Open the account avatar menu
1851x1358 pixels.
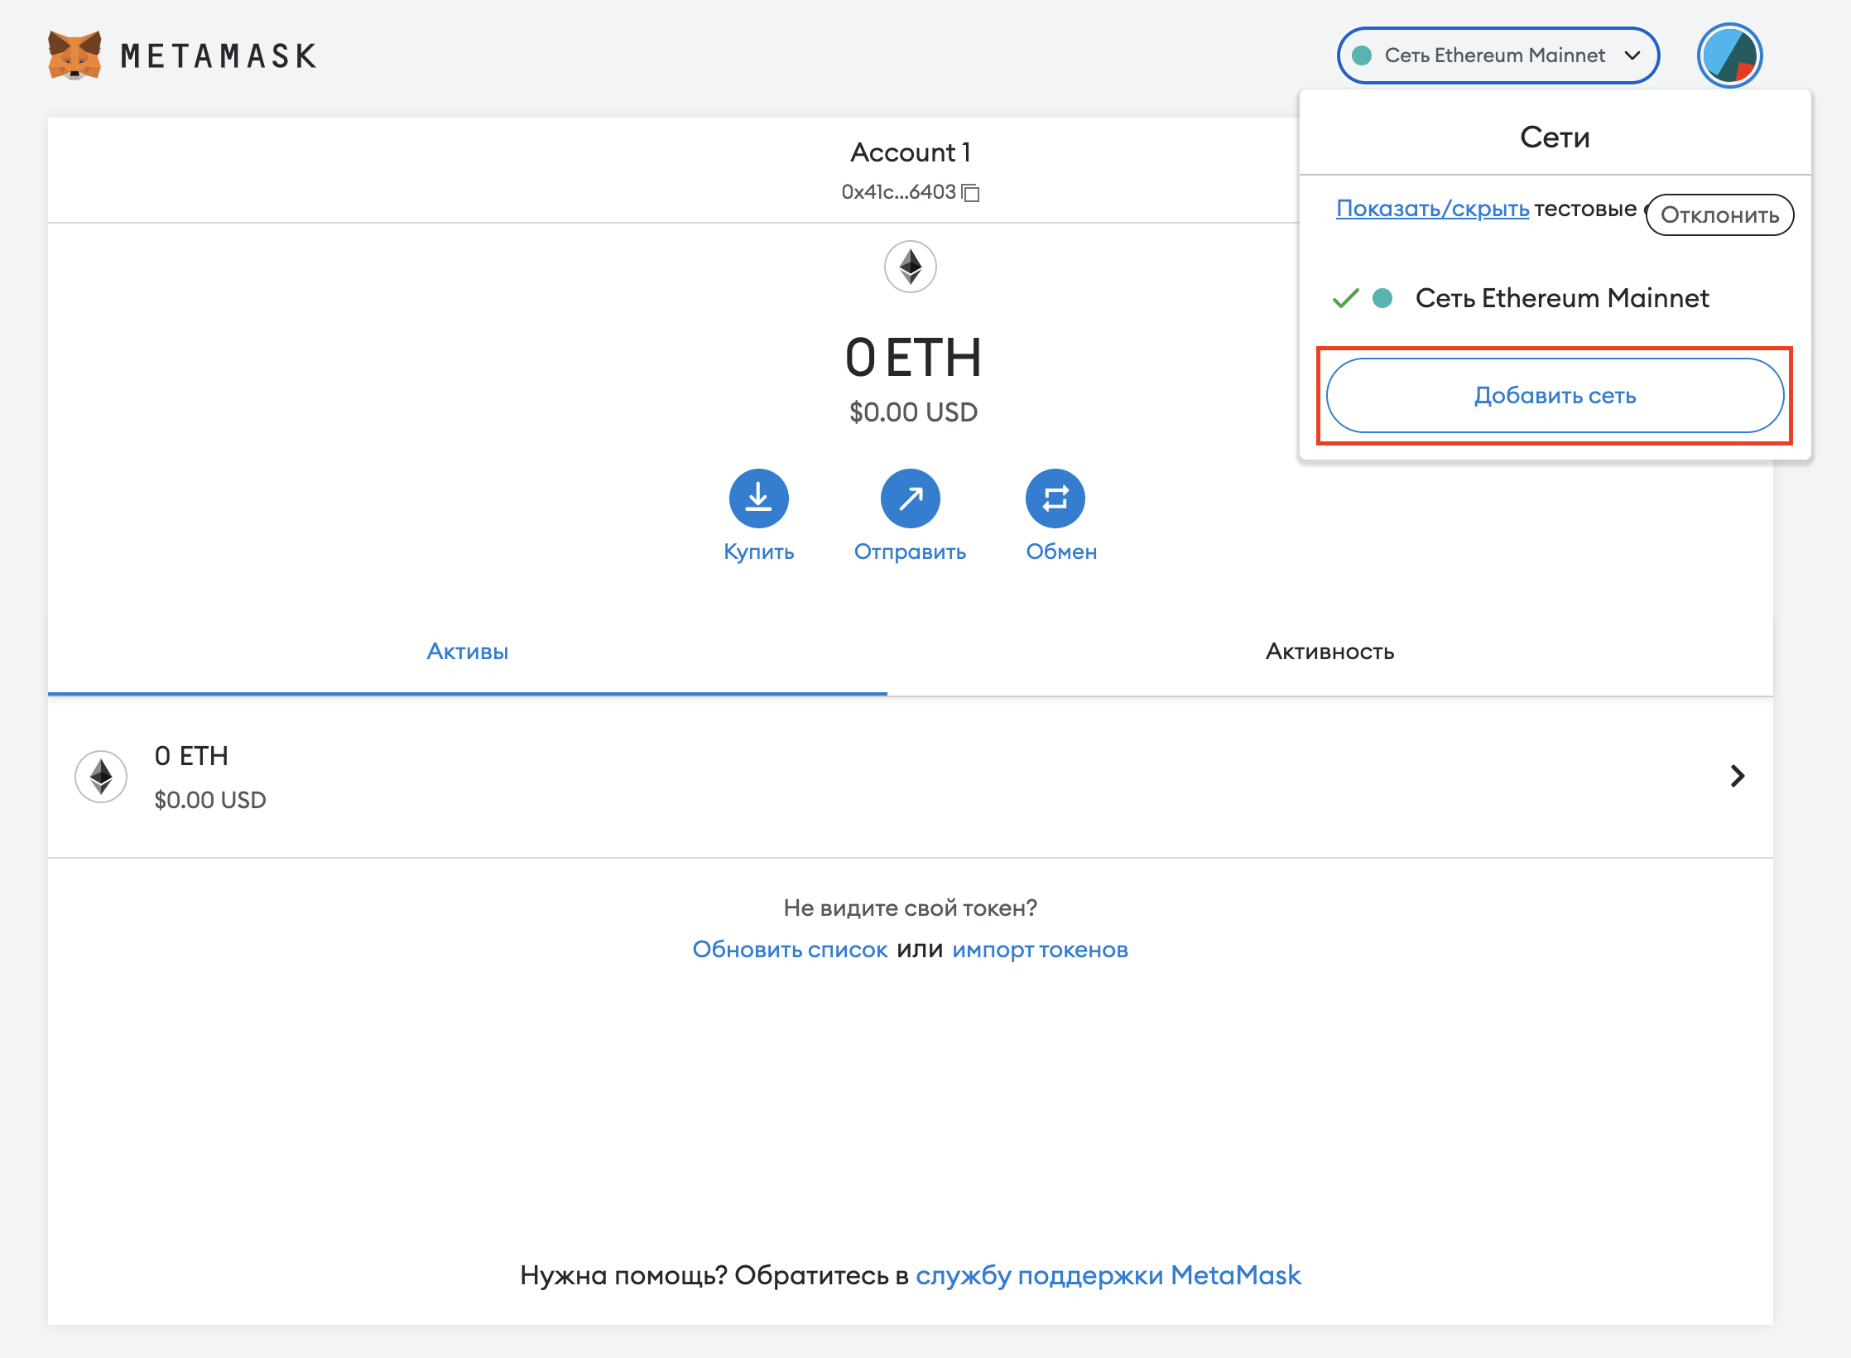[1729, 55]
